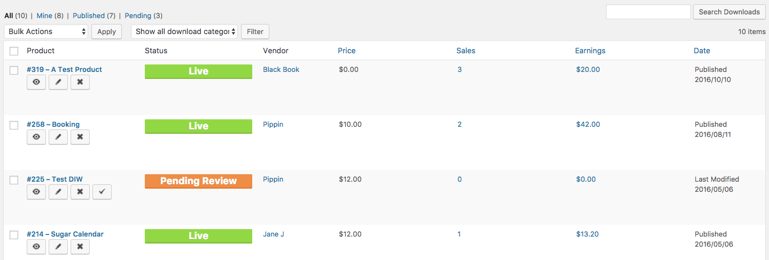Click the X delete icon for Booking

[x=80, y=137]
